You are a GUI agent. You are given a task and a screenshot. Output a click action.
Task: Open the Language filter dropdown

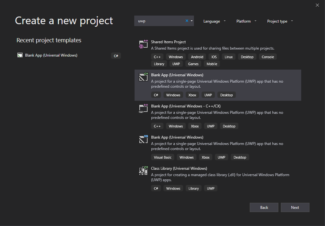pos(214,21)
